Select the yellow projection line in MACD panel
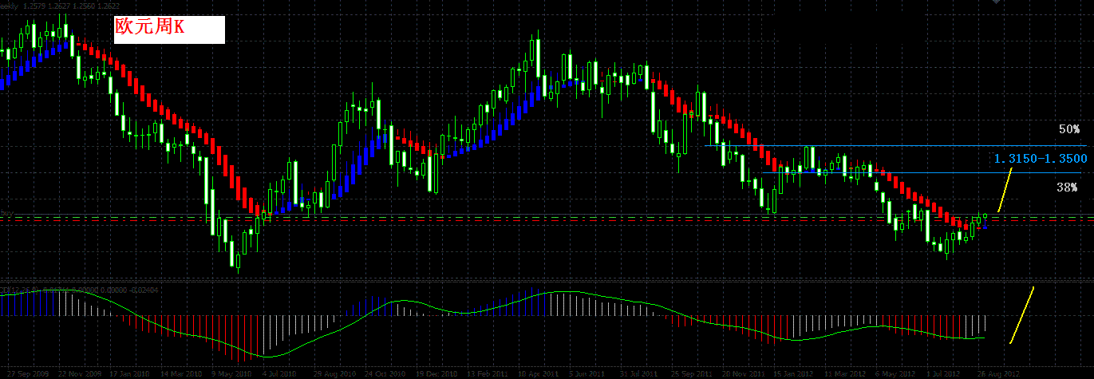 click(1022, 315)
